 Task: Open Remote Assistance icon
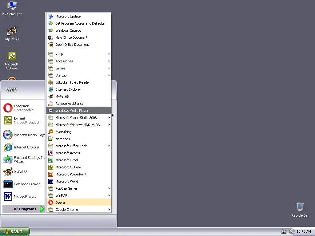point(51,104)
